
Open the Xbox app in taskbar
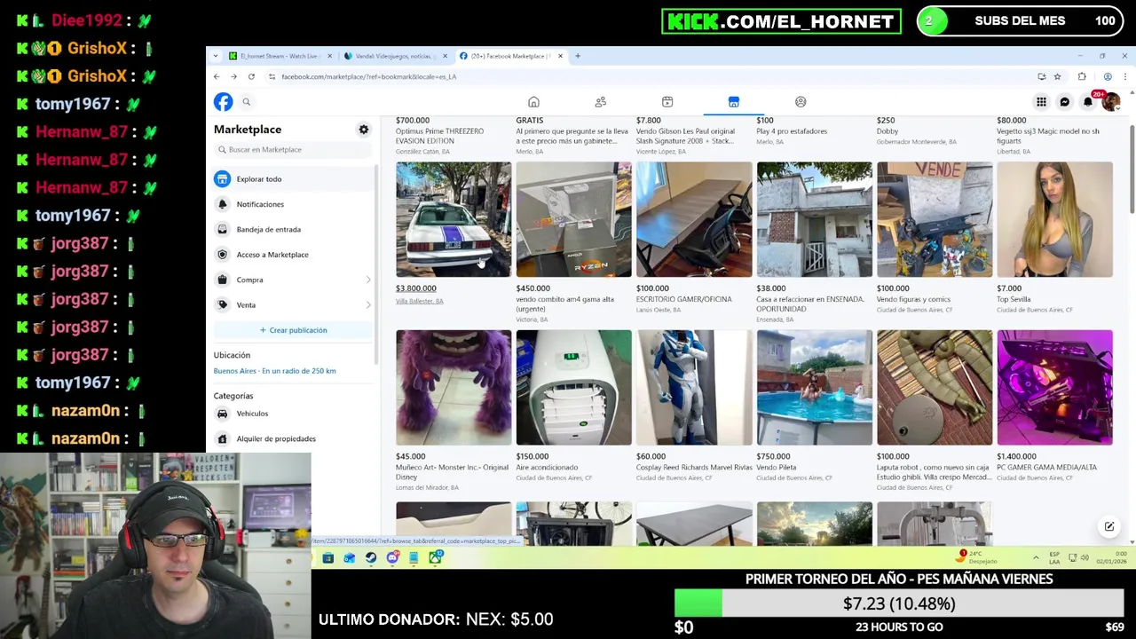coord(435,557)
